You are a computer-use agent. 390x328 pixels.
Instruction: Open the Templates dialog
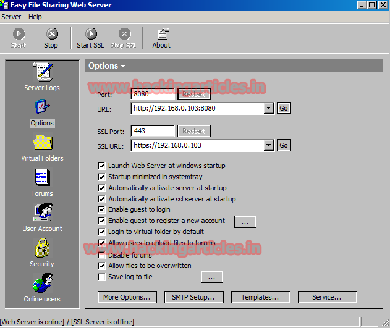click(x=260, y=297)
